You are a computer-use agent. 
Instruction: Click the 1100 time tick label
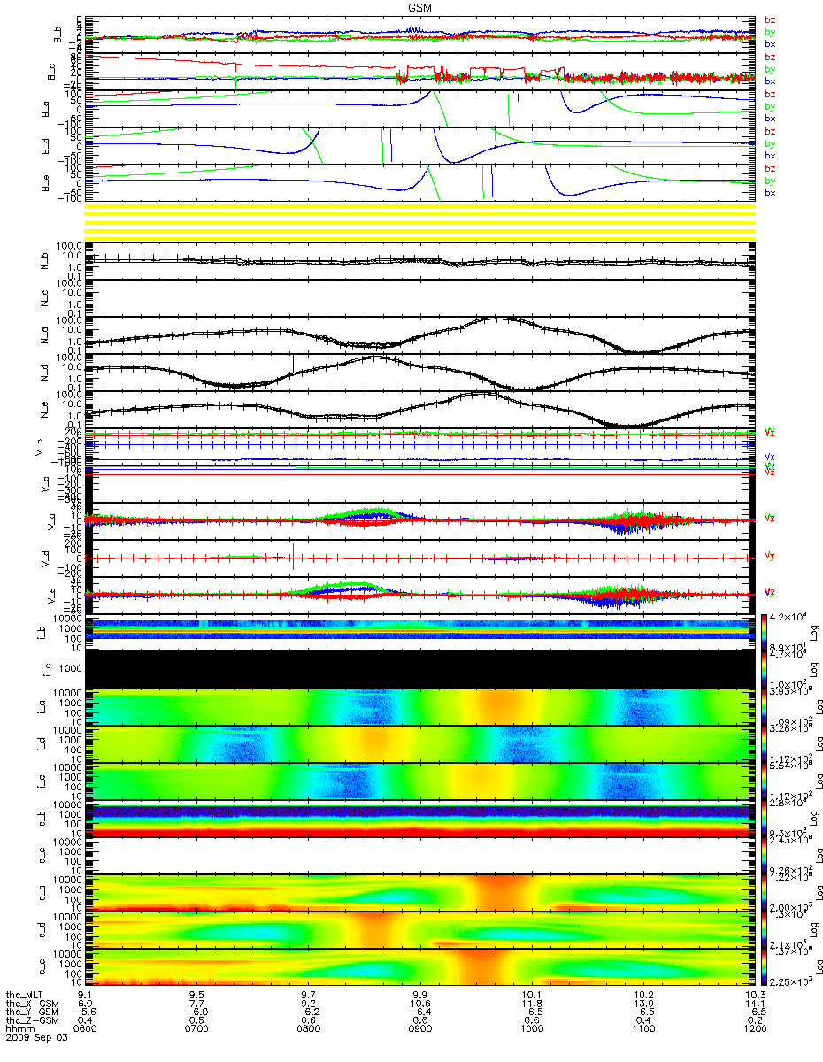(x=642, y=1028)
